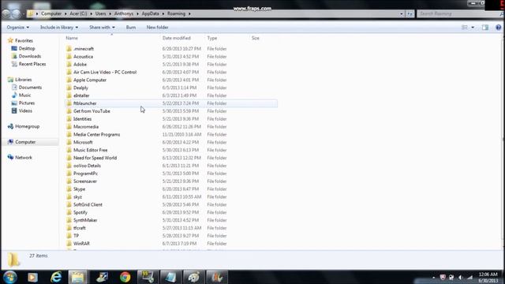Image resolution: width=505 pixels, height=284 pixels.
Task: Select the eIntaller folder
Action: (81, 95)
